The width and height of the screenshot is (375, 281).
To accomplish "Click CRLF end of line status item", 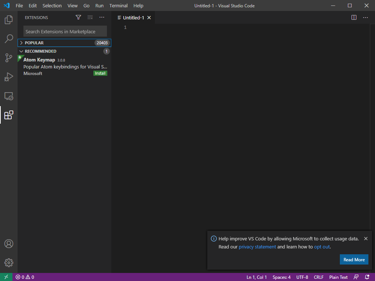I will [319, 277].
